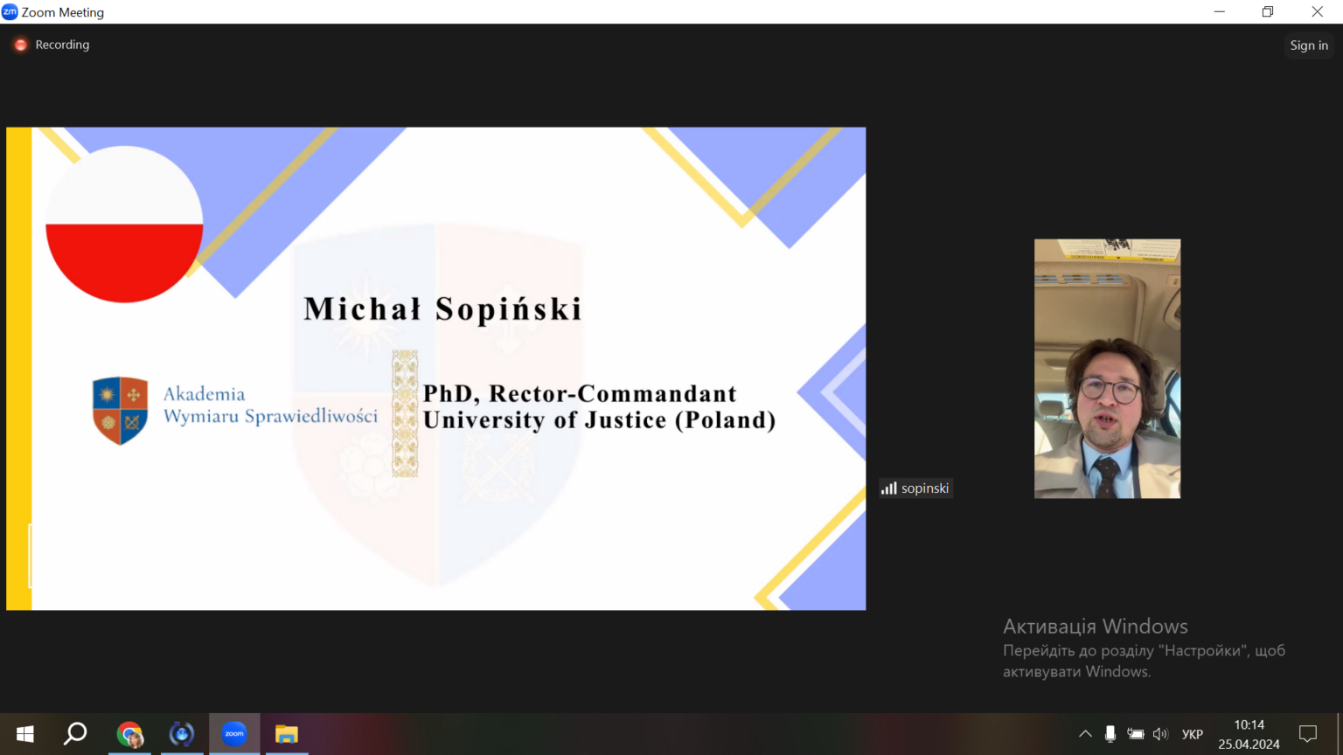1343x755 pixels.
Task: Expand hidden system tray icons
Action: tap(1085, 734)
